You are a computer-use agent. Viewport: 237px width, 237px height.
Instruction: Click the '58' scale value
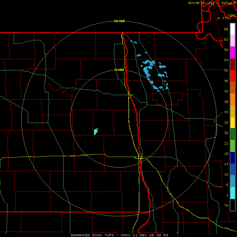tap(226, 50)
